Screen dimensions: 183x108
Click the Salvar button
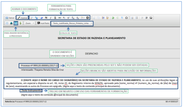(x=10, y=18)
